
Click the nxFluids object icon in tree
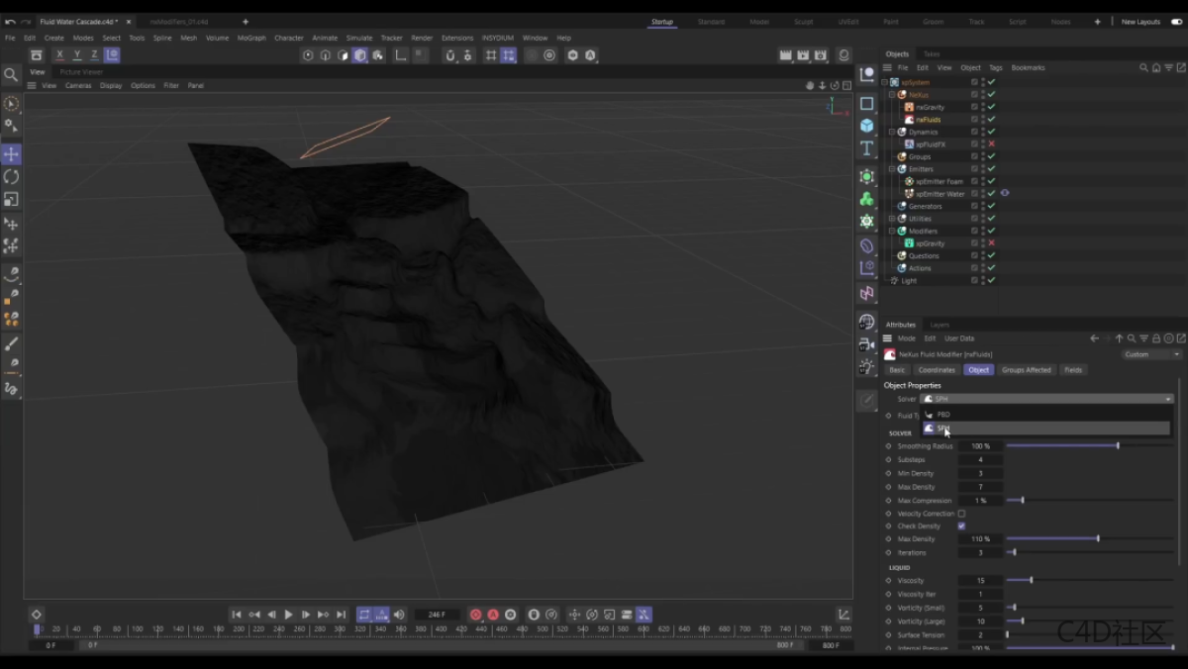(909, 120)
